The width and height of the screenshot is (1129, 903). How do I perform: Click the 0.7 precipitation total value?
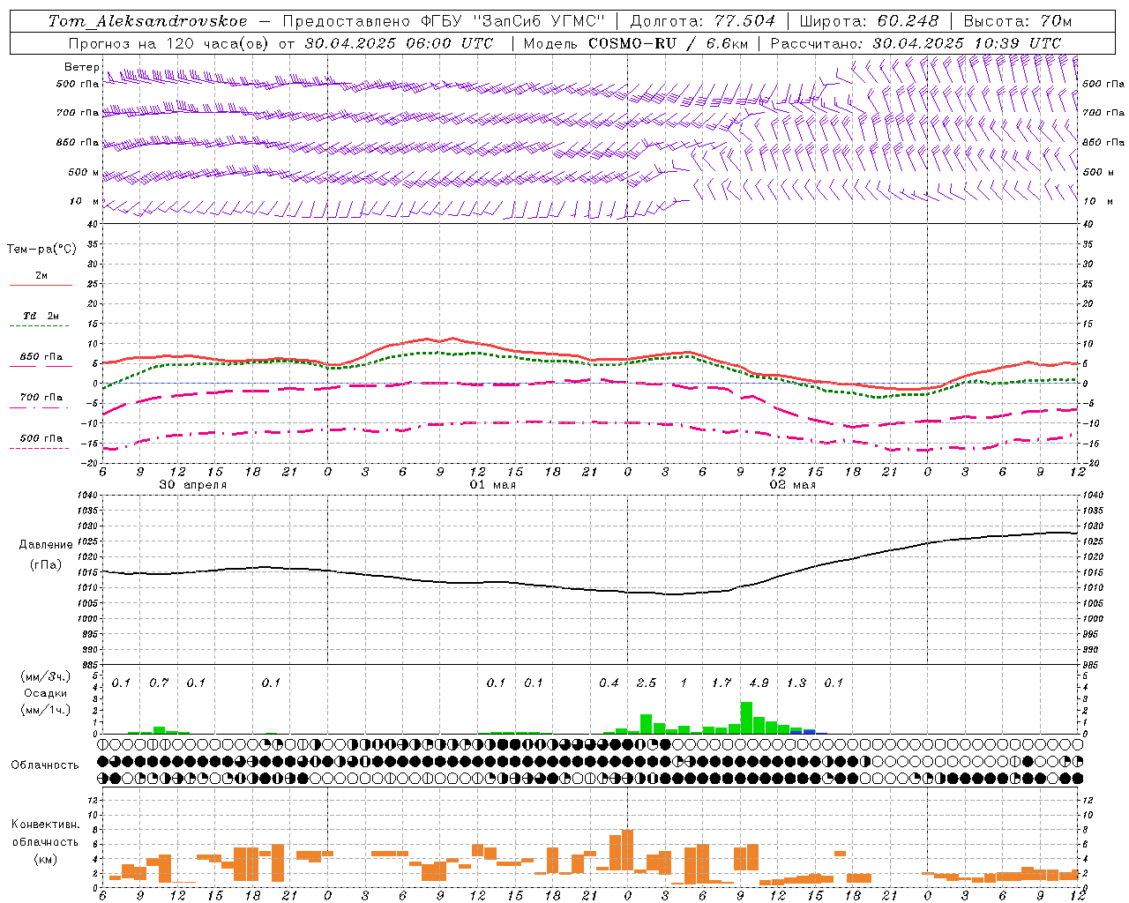pos(159,683)
